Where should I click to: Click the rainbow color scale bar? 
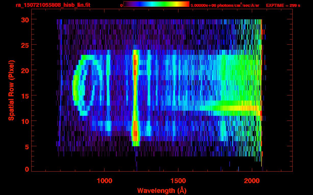tap(156, 4)
